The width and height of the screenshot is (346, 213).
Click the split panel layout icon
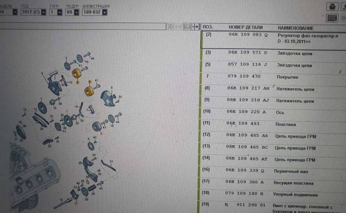click(x=187, y=26)
